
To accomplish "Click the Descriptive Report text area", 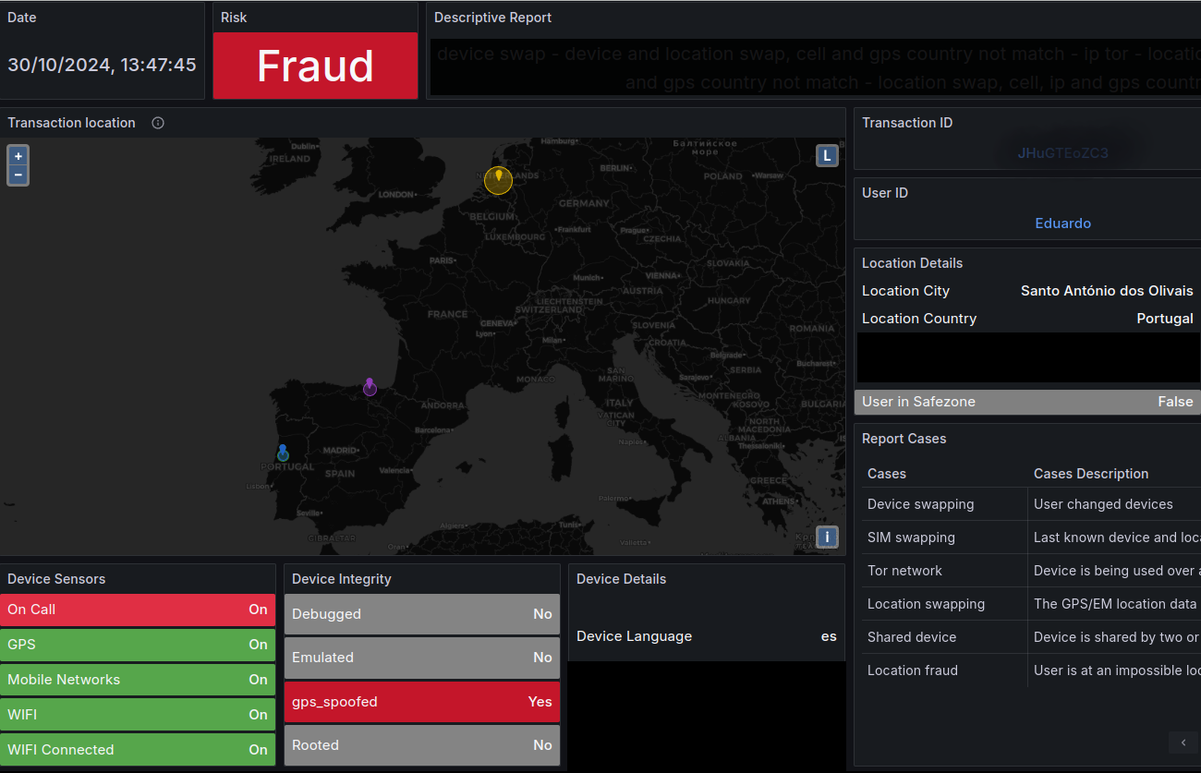I will 813,67.
